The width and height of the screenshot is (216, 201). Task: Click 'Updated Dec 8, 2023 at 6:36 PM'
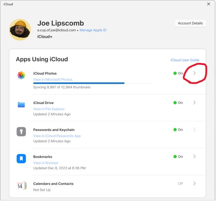[59, 168]
